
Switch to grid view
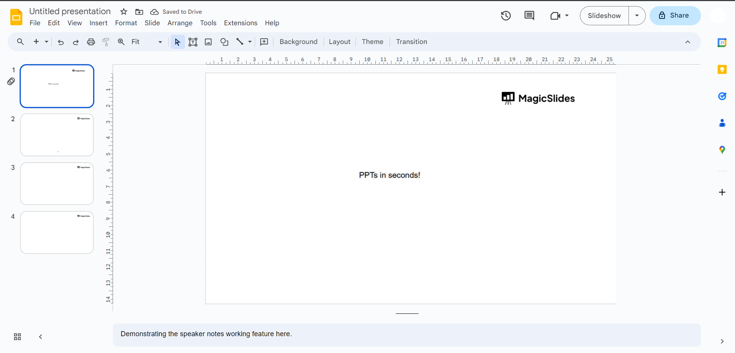pos(18,337)
